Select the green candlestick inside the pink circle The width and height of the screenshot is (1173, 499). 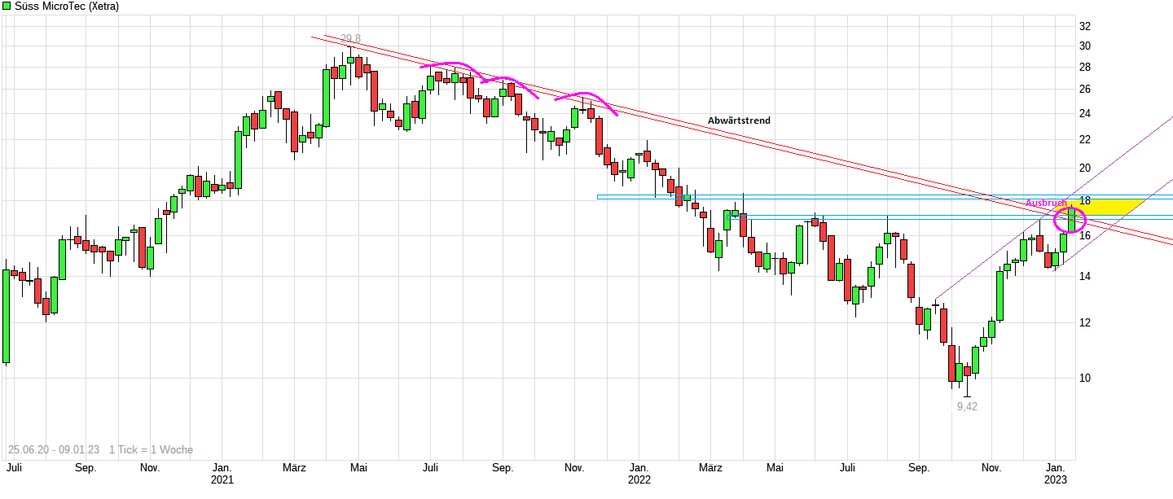[x=1070, y=221]
